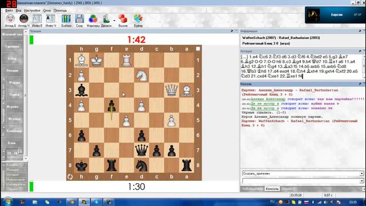Switch to the Наблюдатели tab
366x206 pixels.
coord(252,189)
